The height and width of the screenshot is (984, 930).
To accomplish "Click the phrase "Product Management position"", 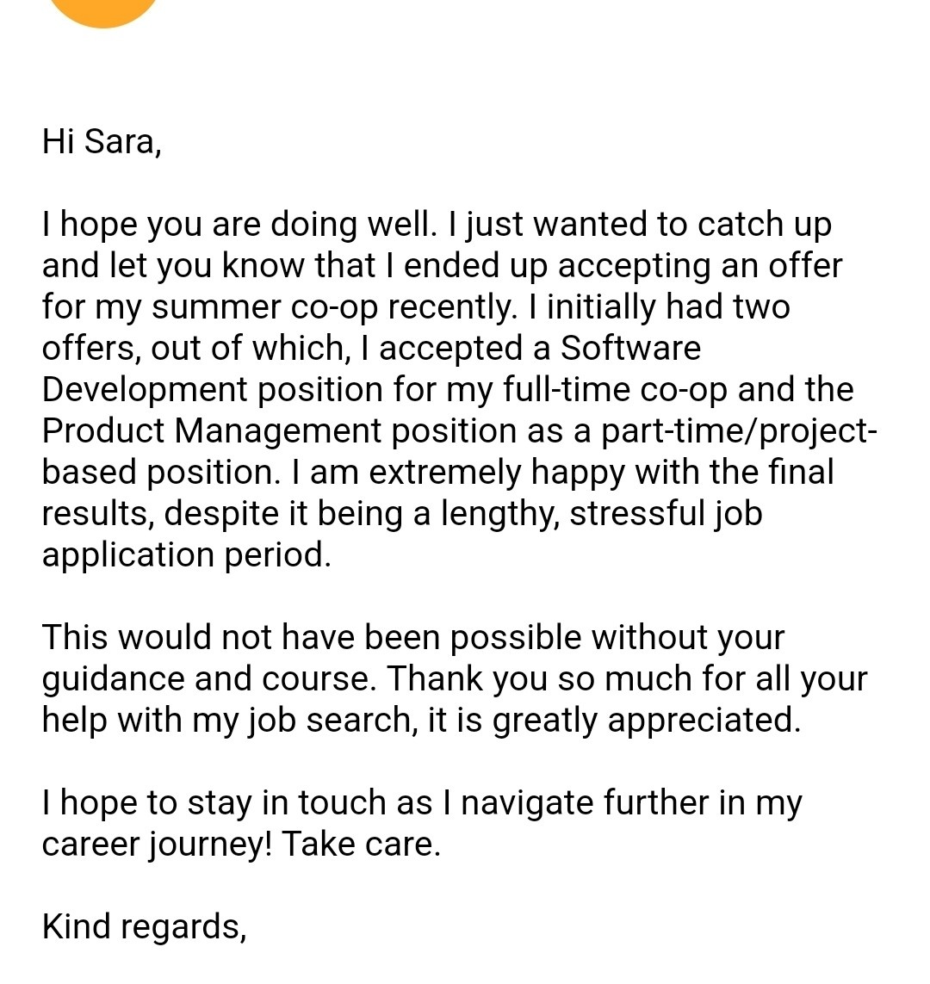I will pos(279,432).
